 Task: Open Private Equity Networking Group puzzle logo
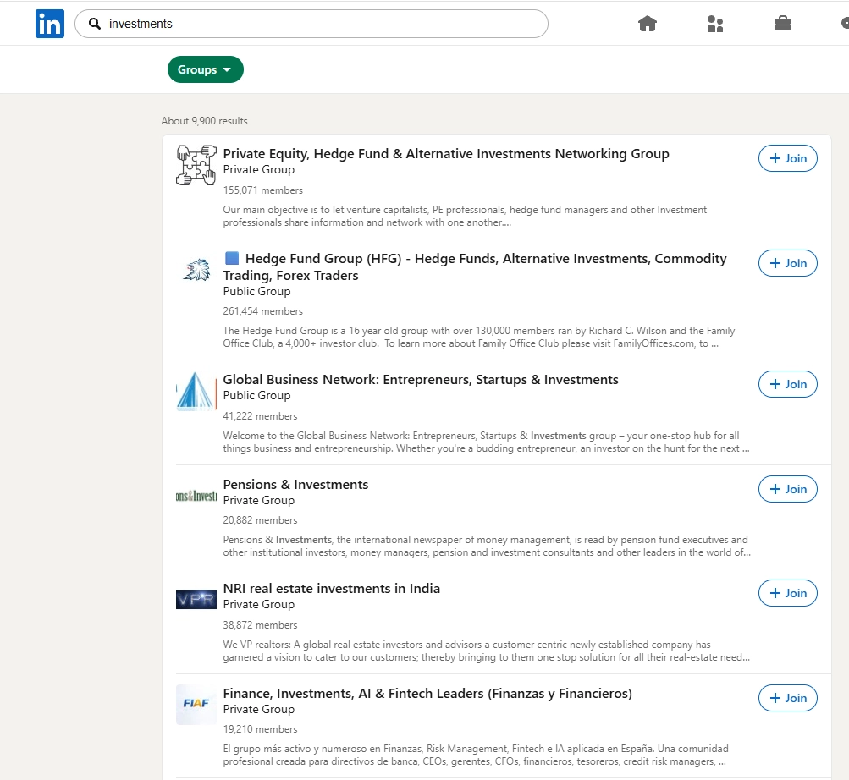[x=196, y=165]
